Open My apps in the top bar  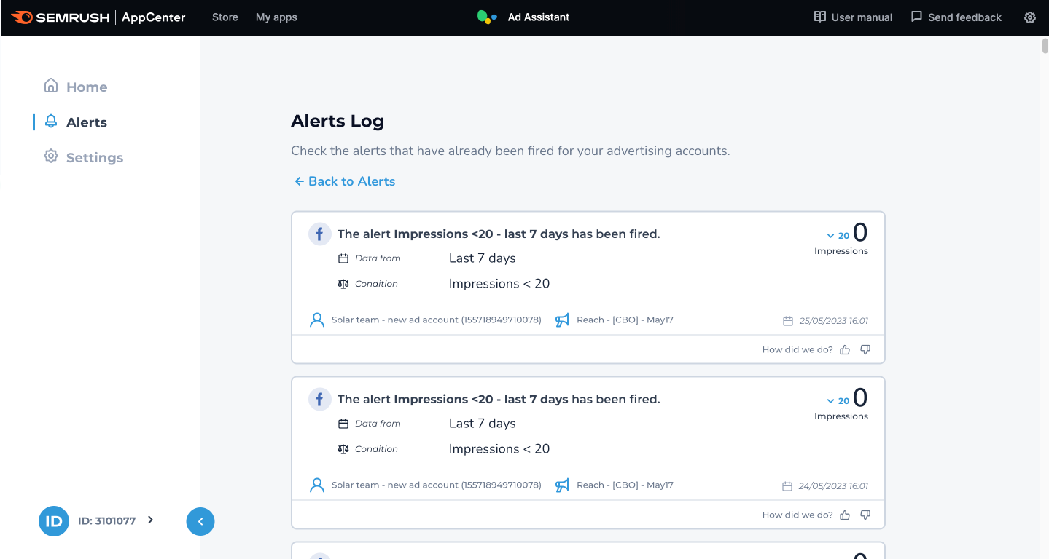(x=276, y=17)
